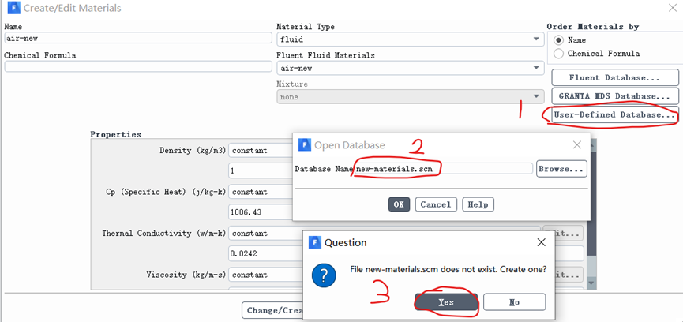Click the Database Name input field
This screenshot has height=322, width=683.
pyautogui.click(x=444, y=169)
